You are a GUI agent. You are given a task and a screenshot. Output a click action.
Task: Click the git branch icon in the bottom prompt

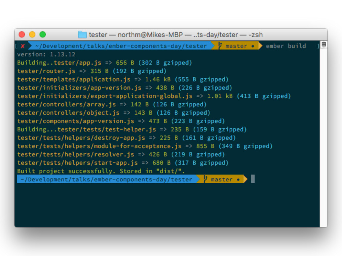[x=205, y=179]
